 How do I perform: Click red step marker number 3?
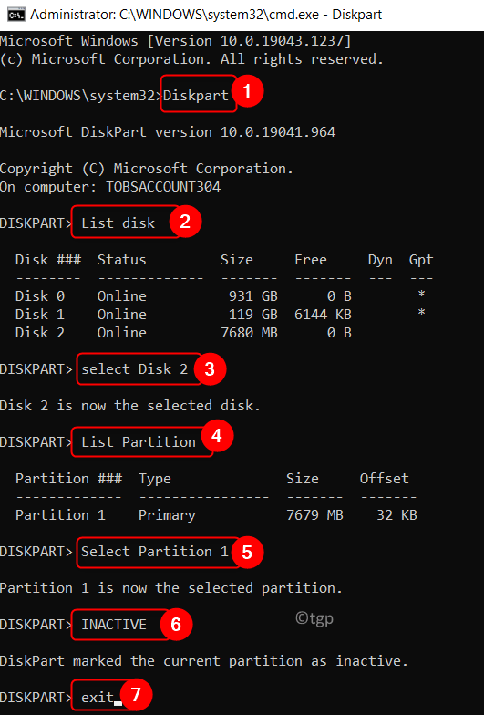[x=210, y=368]
